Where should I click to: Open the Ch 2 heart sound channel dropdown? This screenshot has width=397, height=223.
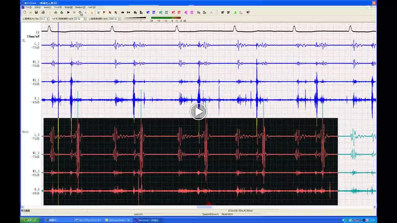point(47,19)
